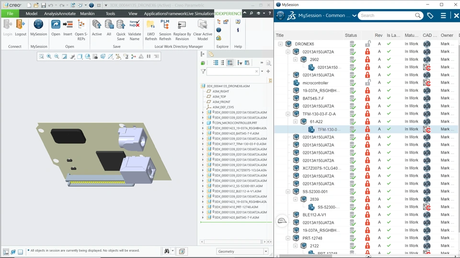This screenshot has width=460, height=258.
Task: Toggle the red lock on XC7Z007S-1CLG40 row
Action: [x=368, y=168]
